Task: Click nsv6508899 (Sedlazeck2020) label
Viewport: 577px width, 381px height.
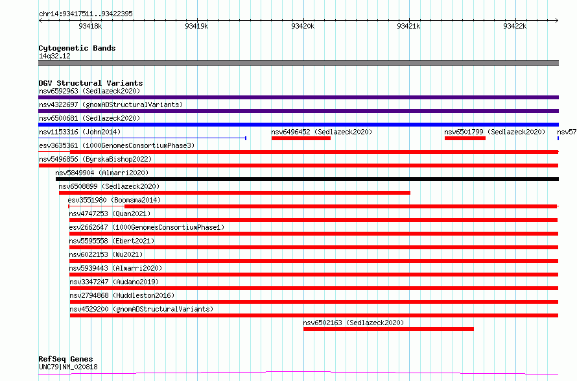Action: coord(109,186)
